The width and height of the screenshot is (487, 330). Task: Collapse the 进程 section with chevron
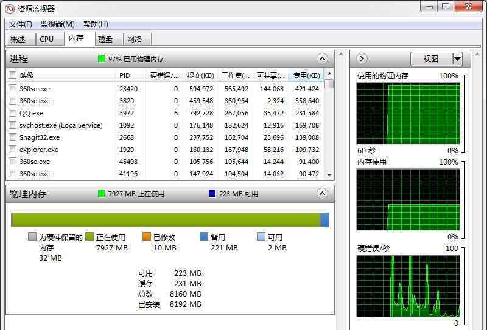[x=322, y=58]
